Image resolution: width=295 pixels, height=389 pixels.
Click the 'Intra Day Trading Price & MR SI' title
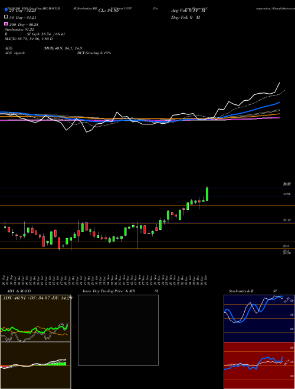tap(120, 291)
